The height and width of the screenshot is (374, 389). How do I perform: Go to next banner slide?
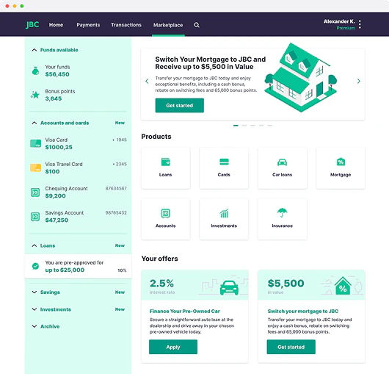coord(359,81)
